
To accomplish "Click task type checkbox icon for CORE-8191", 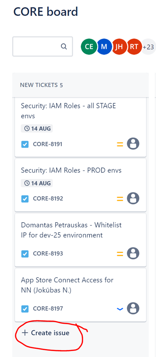I will (25, 144).
